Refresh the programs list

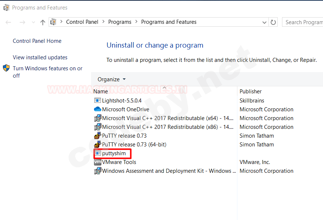coord(273,22)
